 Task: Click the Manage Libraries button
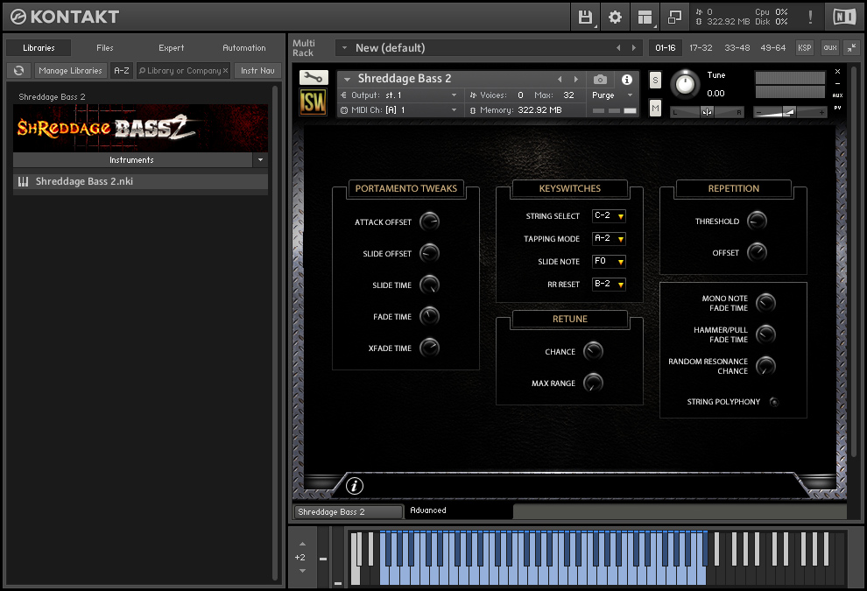point(71,71)
